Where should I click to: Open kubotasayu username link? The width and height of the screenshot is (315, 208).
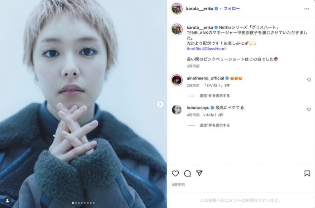[x=198, y=108]
